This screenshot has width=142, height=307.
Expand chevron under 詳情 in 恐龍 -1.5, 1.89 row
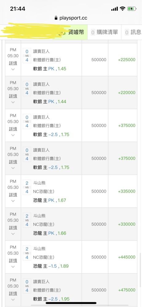click(13, 266)
